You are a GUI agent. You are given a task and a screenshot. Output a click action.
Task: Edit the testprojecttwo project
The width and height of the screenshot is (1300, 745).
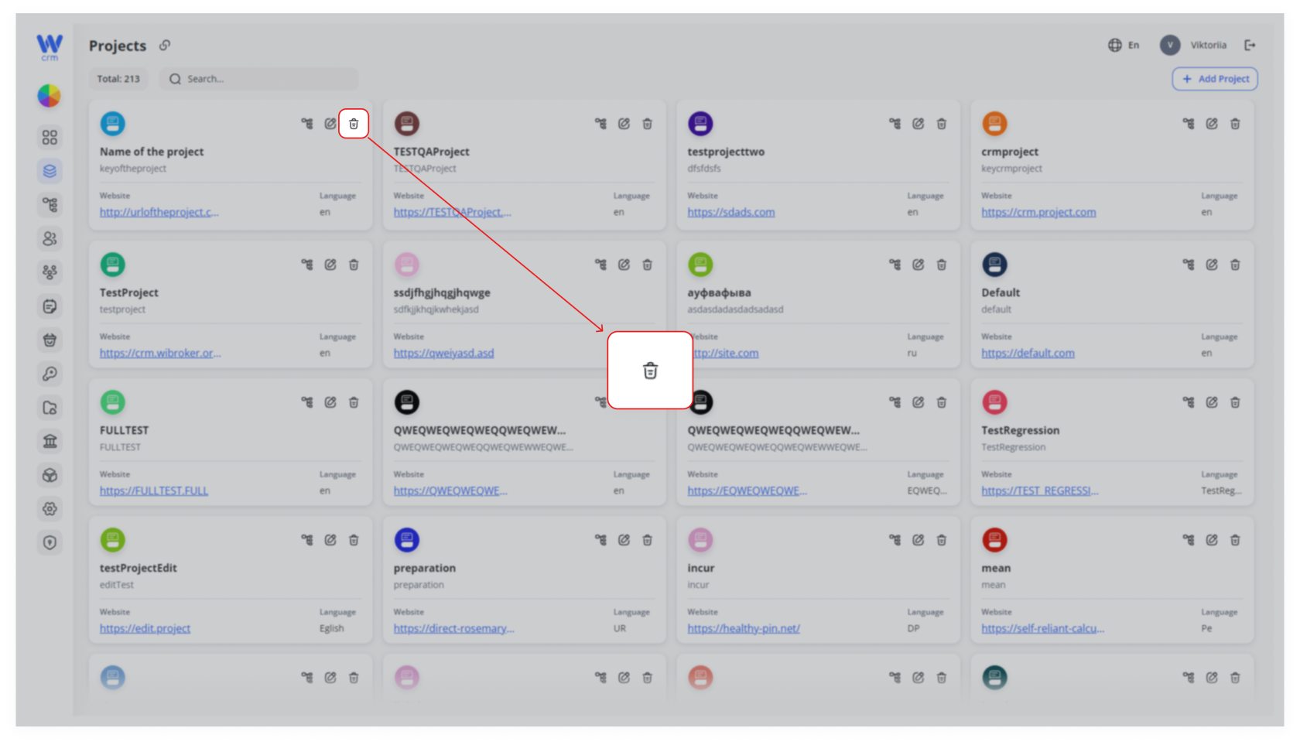pos(919,124)
